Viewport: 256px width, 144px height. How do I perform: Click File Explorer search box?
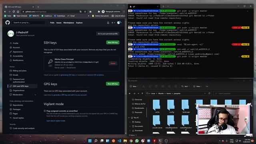tap(233, 93)
